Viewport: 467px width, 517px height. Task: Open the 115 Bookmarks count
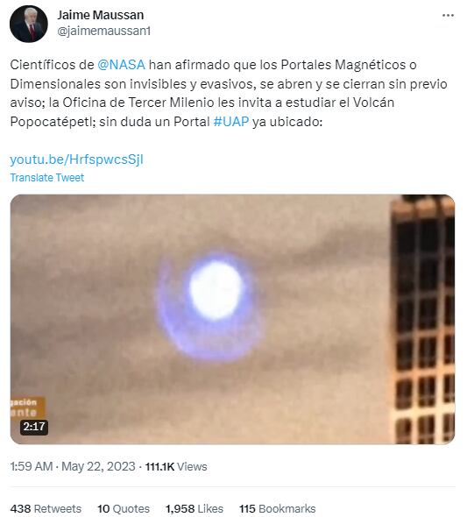coord(278,508)
